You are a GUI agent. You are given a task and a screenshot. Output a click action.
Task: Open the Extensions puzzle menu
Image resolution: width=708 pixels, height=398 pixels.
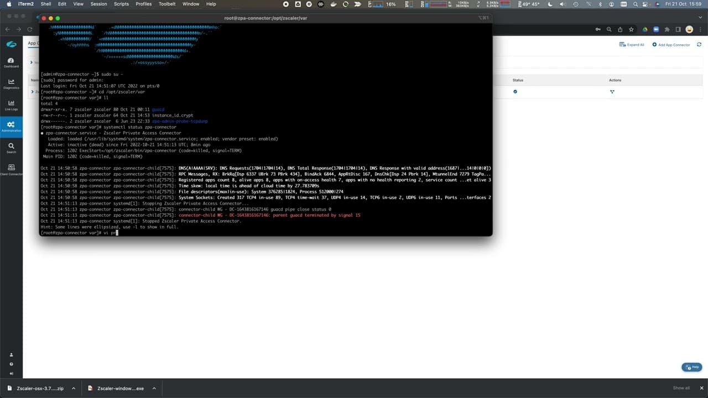pos(668,29)
